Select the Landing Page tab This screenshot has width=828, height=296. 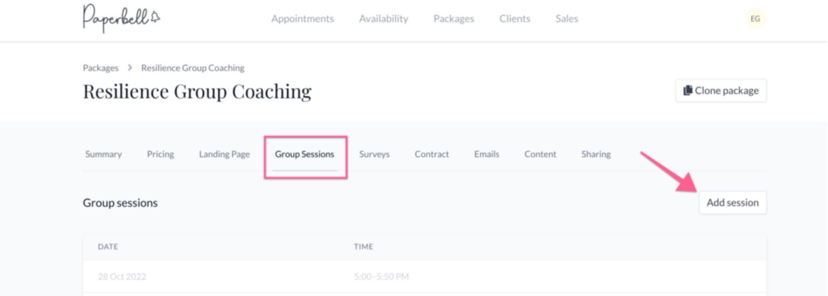224,154
